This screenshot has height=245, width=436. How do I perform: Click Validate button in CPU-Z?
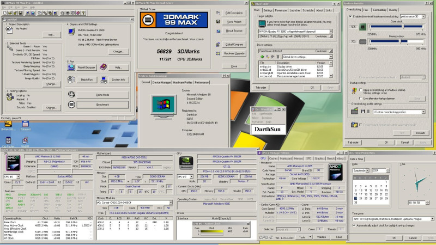(321, 237)
